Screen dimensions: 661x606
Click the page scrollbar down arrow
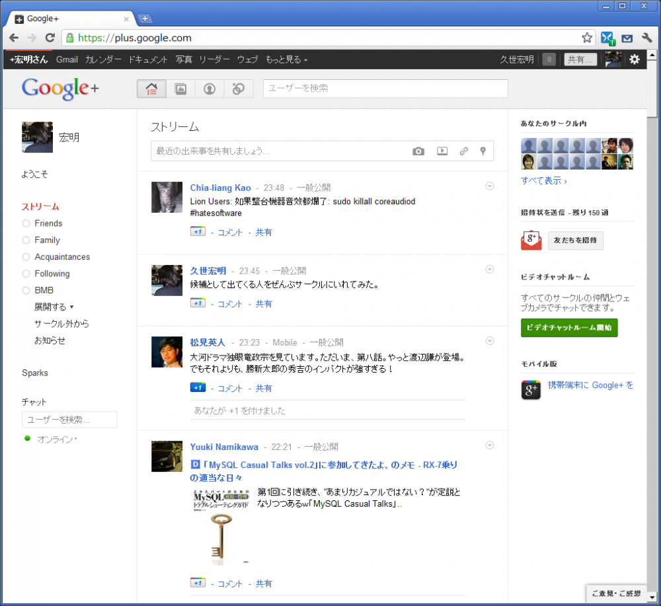652,597
